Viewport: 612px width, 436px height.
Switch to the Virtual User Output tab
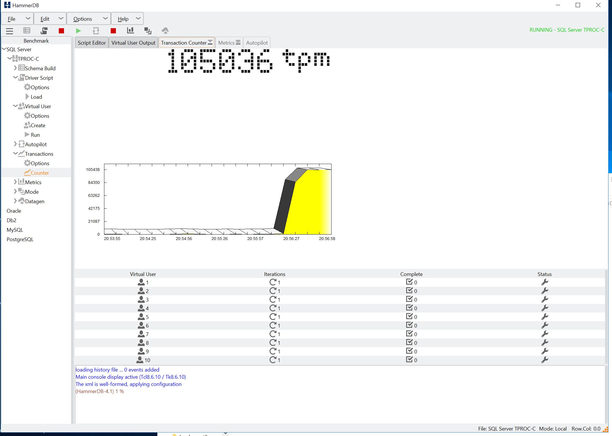tap(133, 43)
